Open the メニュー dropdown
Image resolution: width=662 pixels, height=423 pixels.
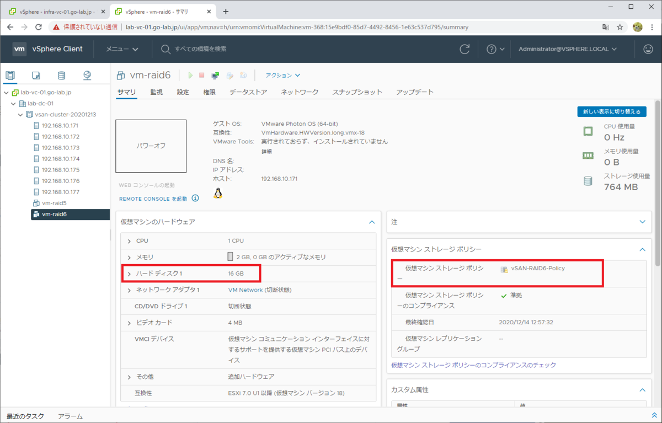coord(122,49)
